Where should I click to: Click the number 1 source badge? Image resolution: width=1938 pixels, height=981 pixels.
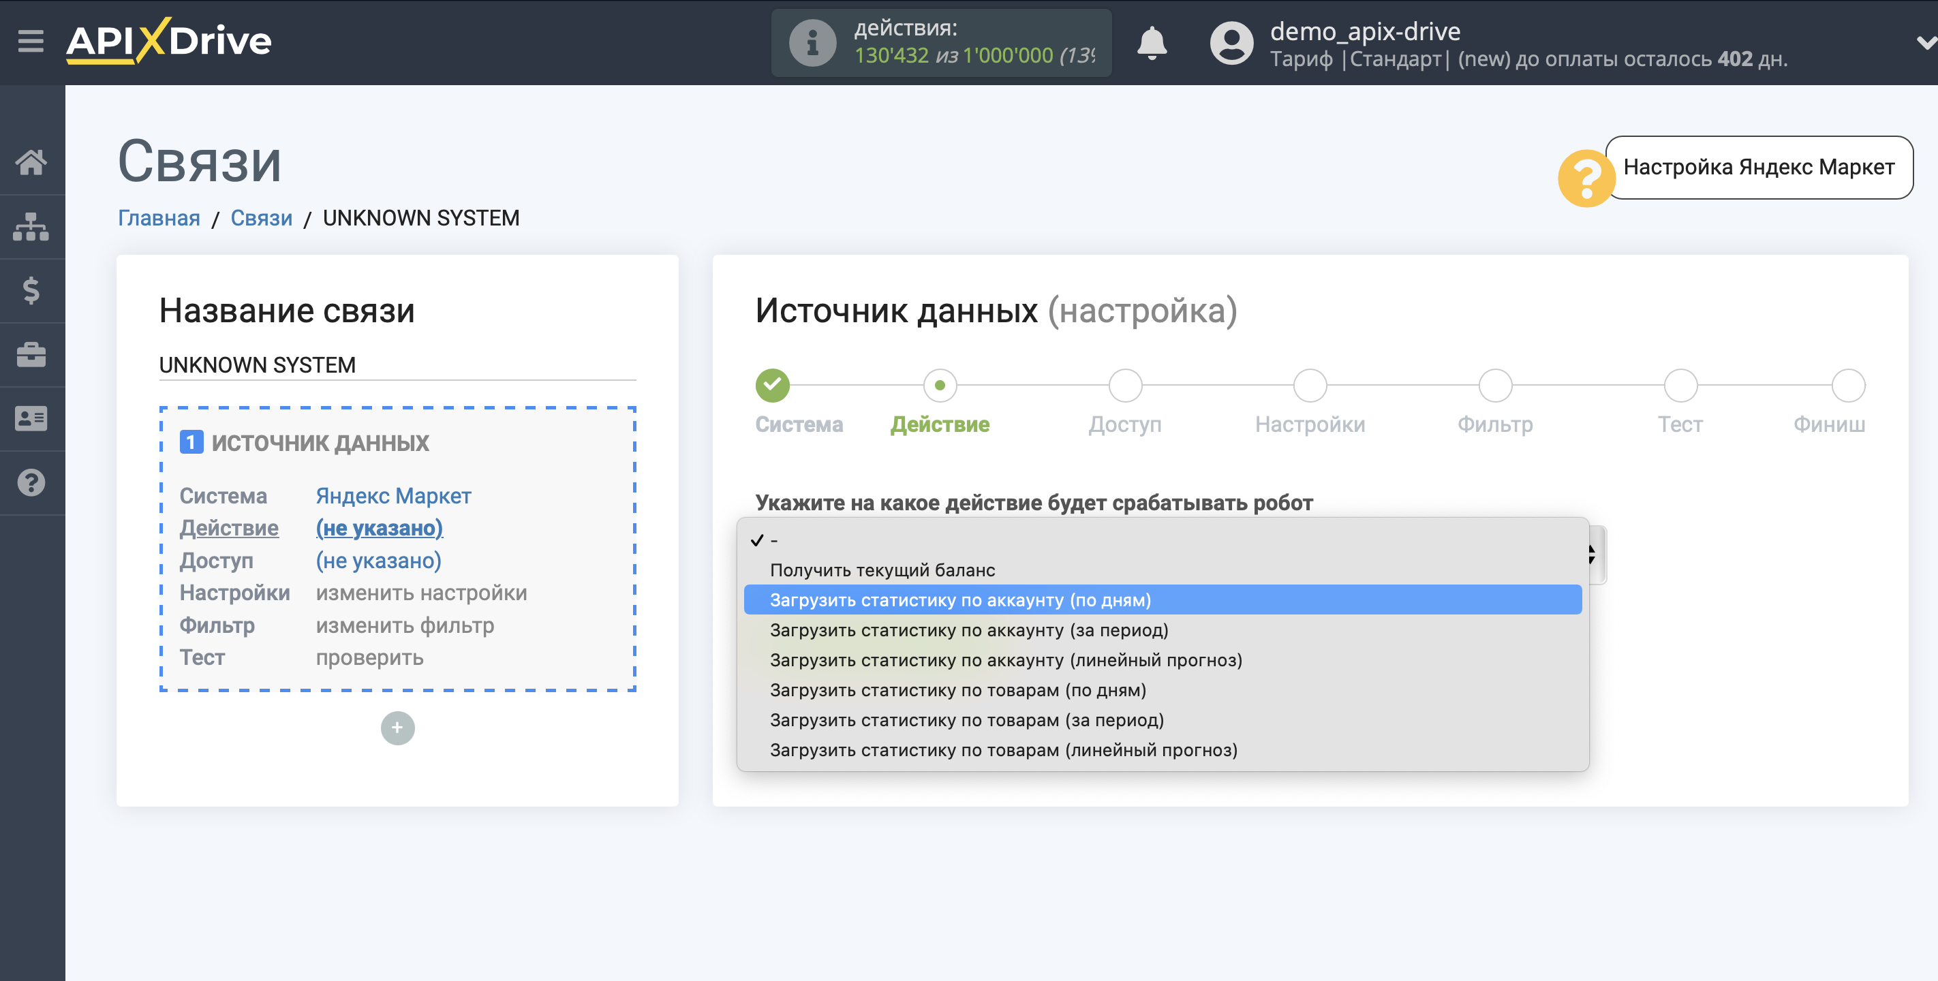click(x=191, y=442)
